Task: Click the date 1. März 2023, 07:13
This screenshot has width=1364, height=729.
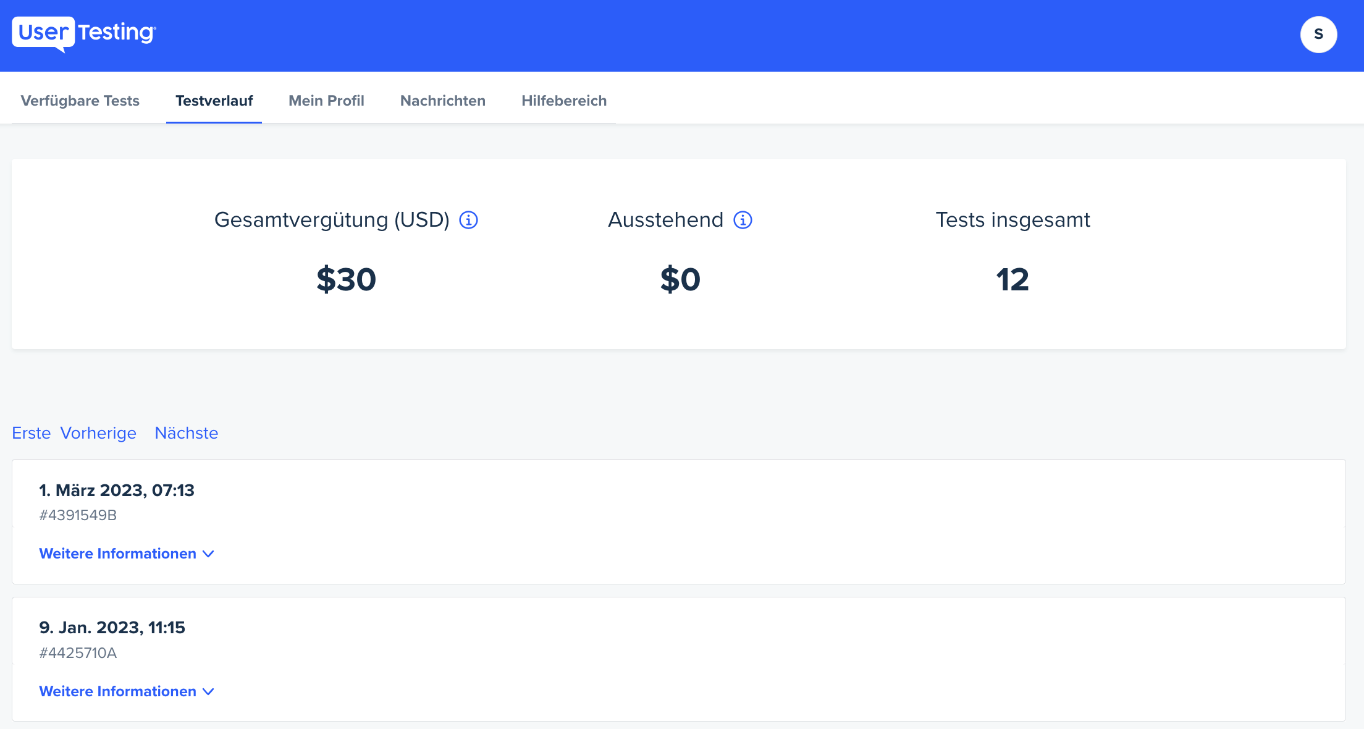Action: coord(117,491)
